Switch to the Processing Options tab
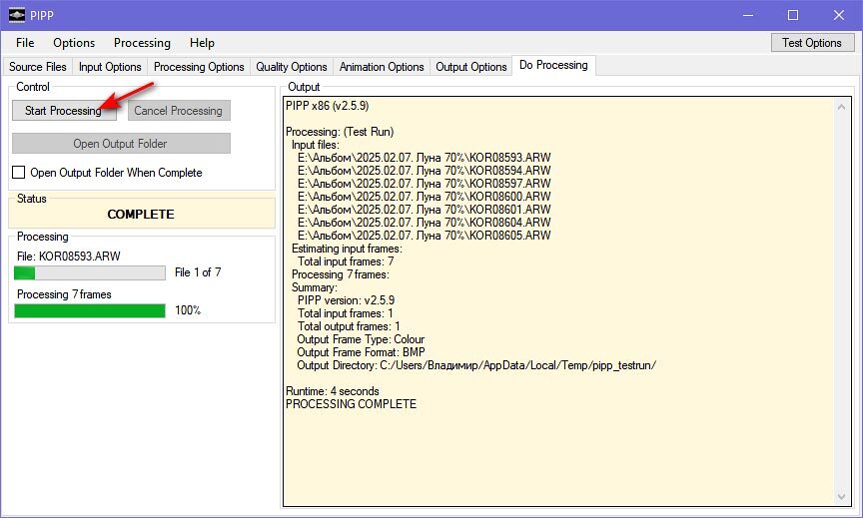This screenshot has width=863, height=518. pos(199,67)
